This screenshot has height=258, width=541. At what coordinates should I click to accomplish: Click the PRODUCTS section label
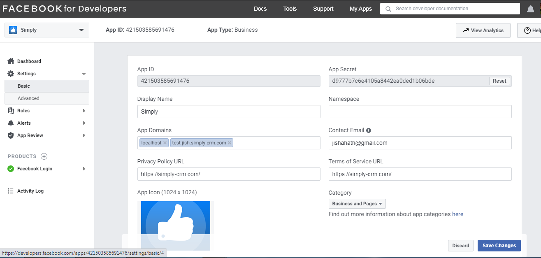pyautogui.click(x=22, y=156)
